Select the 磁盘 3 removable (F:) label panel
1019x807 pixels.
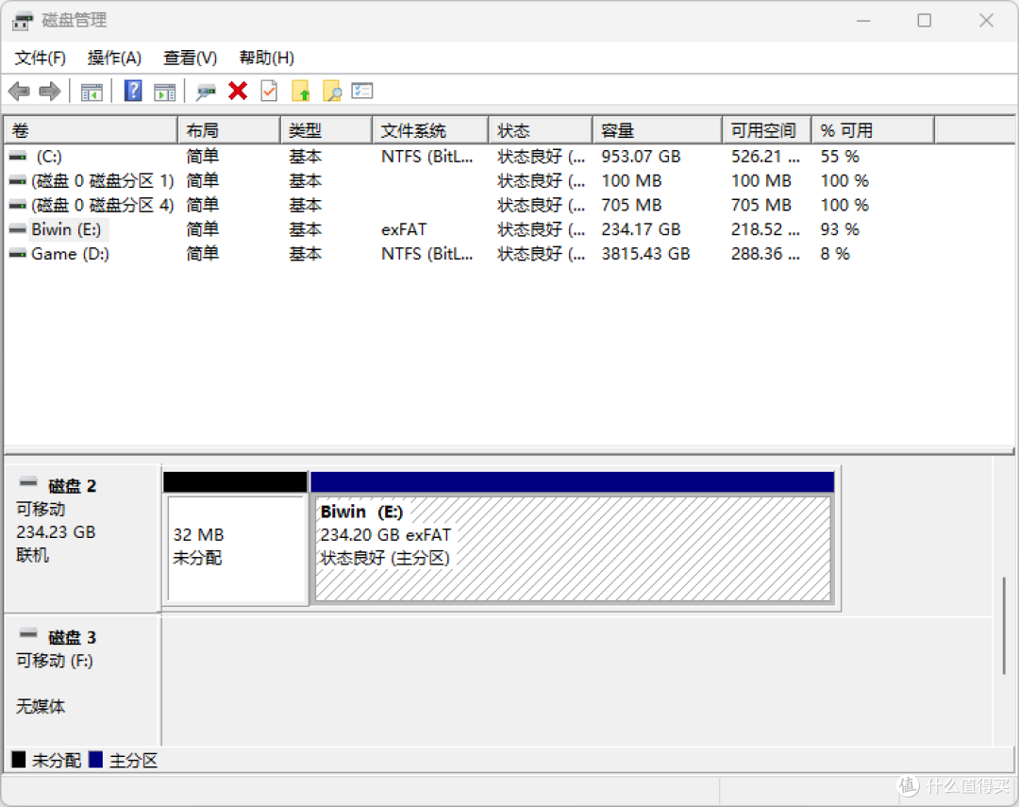(x=82, y=681)
